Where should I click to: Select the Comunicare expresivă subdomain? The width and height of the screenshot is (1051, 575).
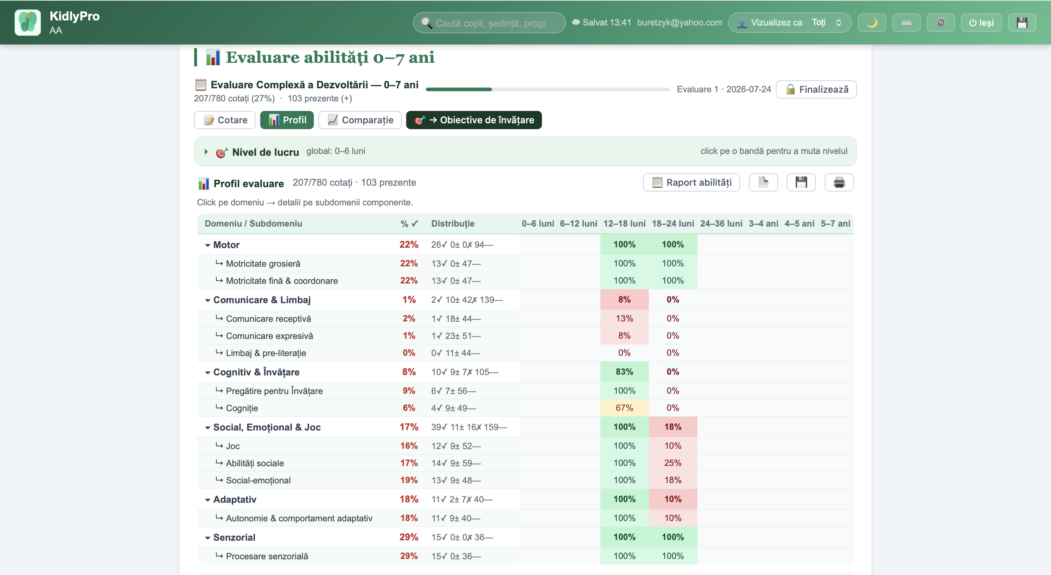coord(525,336)
